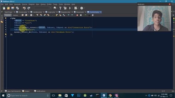Open File Explorer from the taskbar

pyautogui.click(x=60, y=96)
